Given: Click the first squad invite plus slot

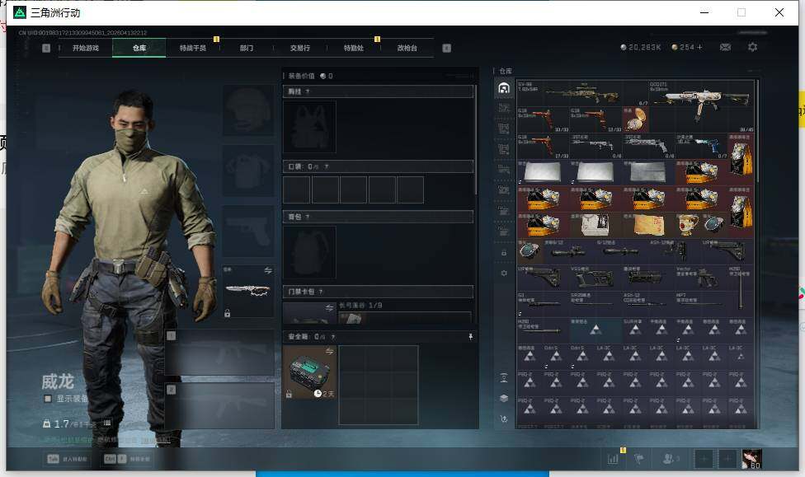Looking at the screenshot, I should coord(704,459).
